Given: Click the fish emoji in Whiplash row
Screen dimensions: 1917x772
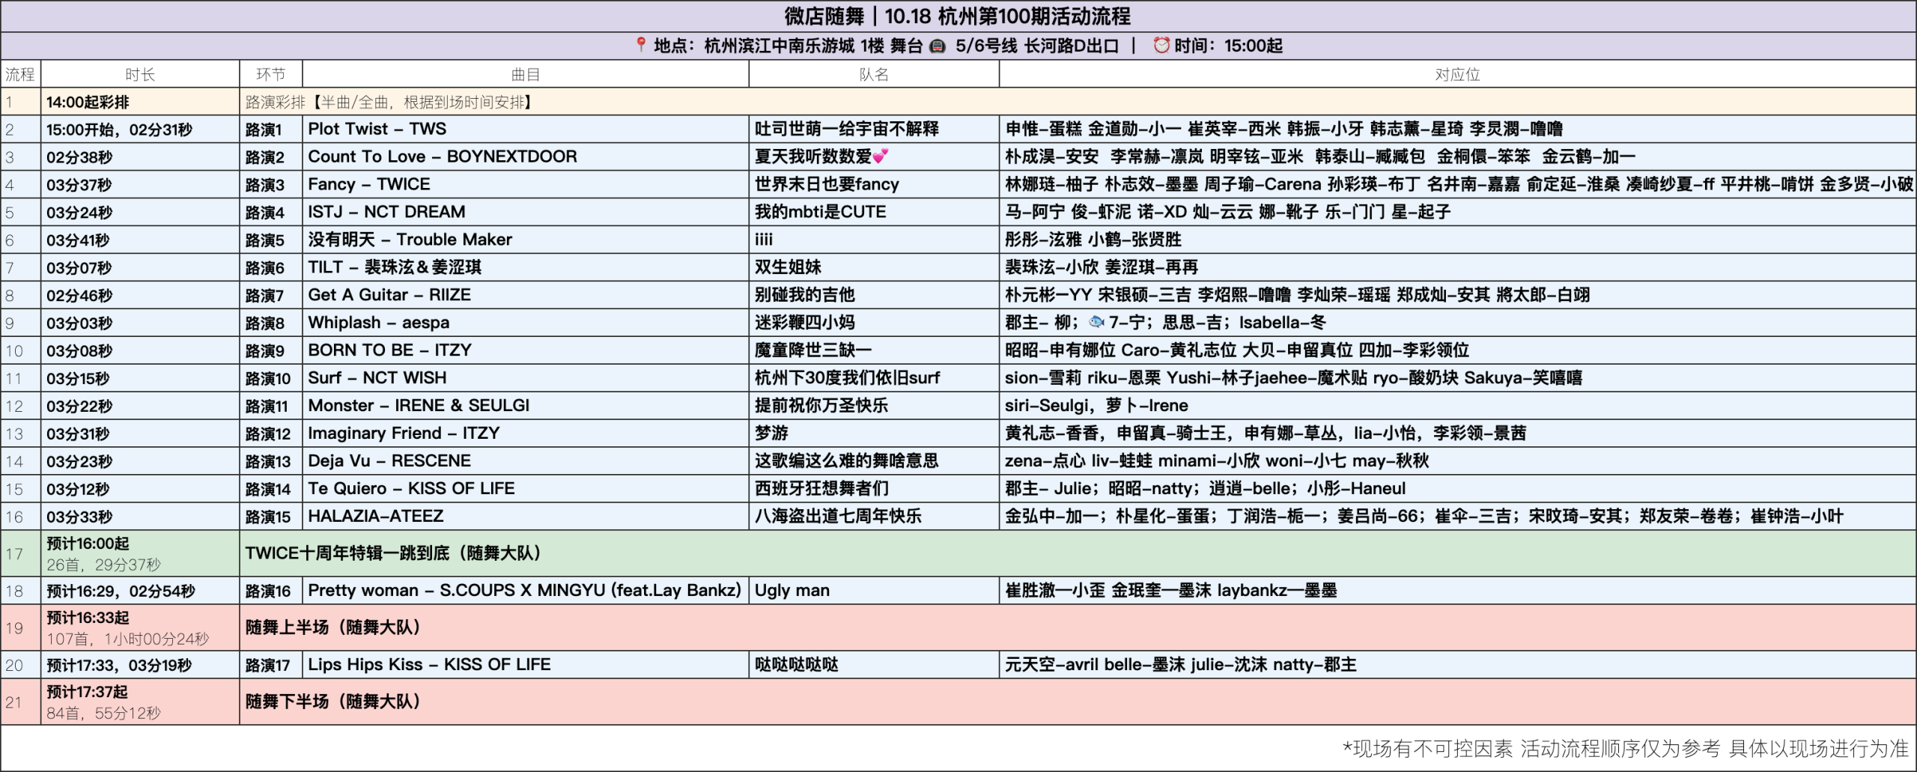Looking at the screenshot, I should coord(1096,322).
